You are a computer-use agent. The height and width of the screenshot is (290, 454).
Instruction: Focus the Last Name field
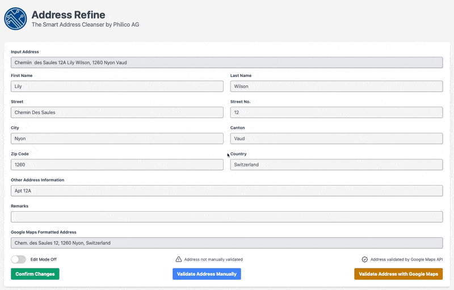[336, 86]
